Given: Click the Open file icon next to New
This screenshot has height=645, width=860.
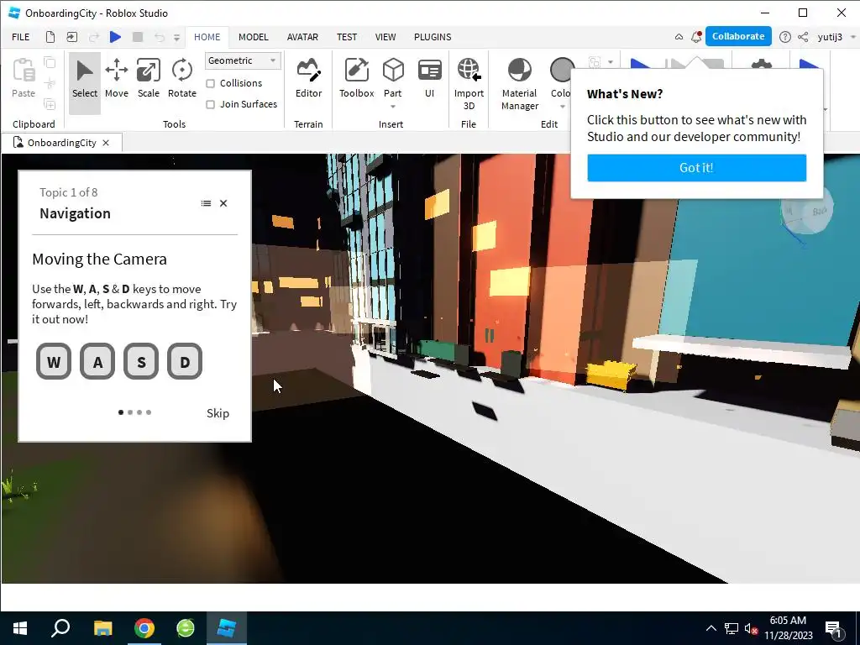Looking at the screenshot, I should [72, 37].
